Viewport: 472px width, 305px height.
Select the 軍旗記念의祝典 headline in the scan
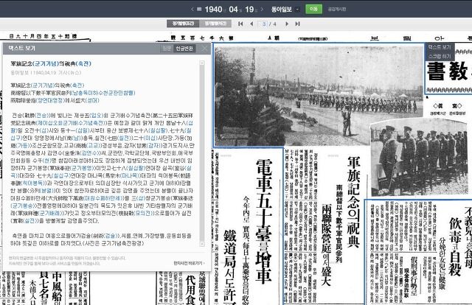[353, 202]
